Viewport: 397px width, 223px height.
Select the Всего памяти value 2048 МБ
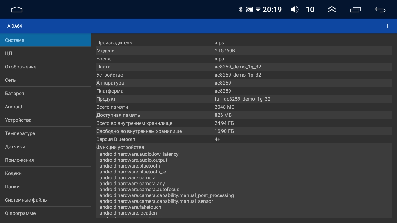click(x=225, y=107)
